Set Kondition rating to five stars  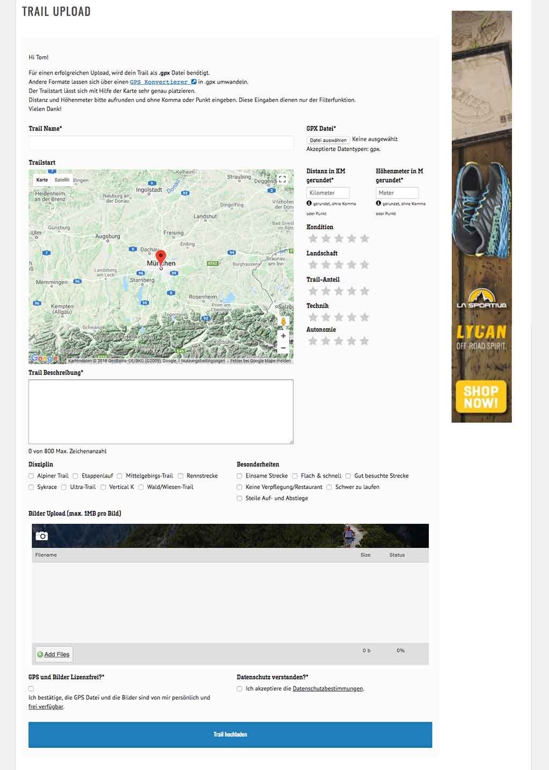[x=365, y=238]
